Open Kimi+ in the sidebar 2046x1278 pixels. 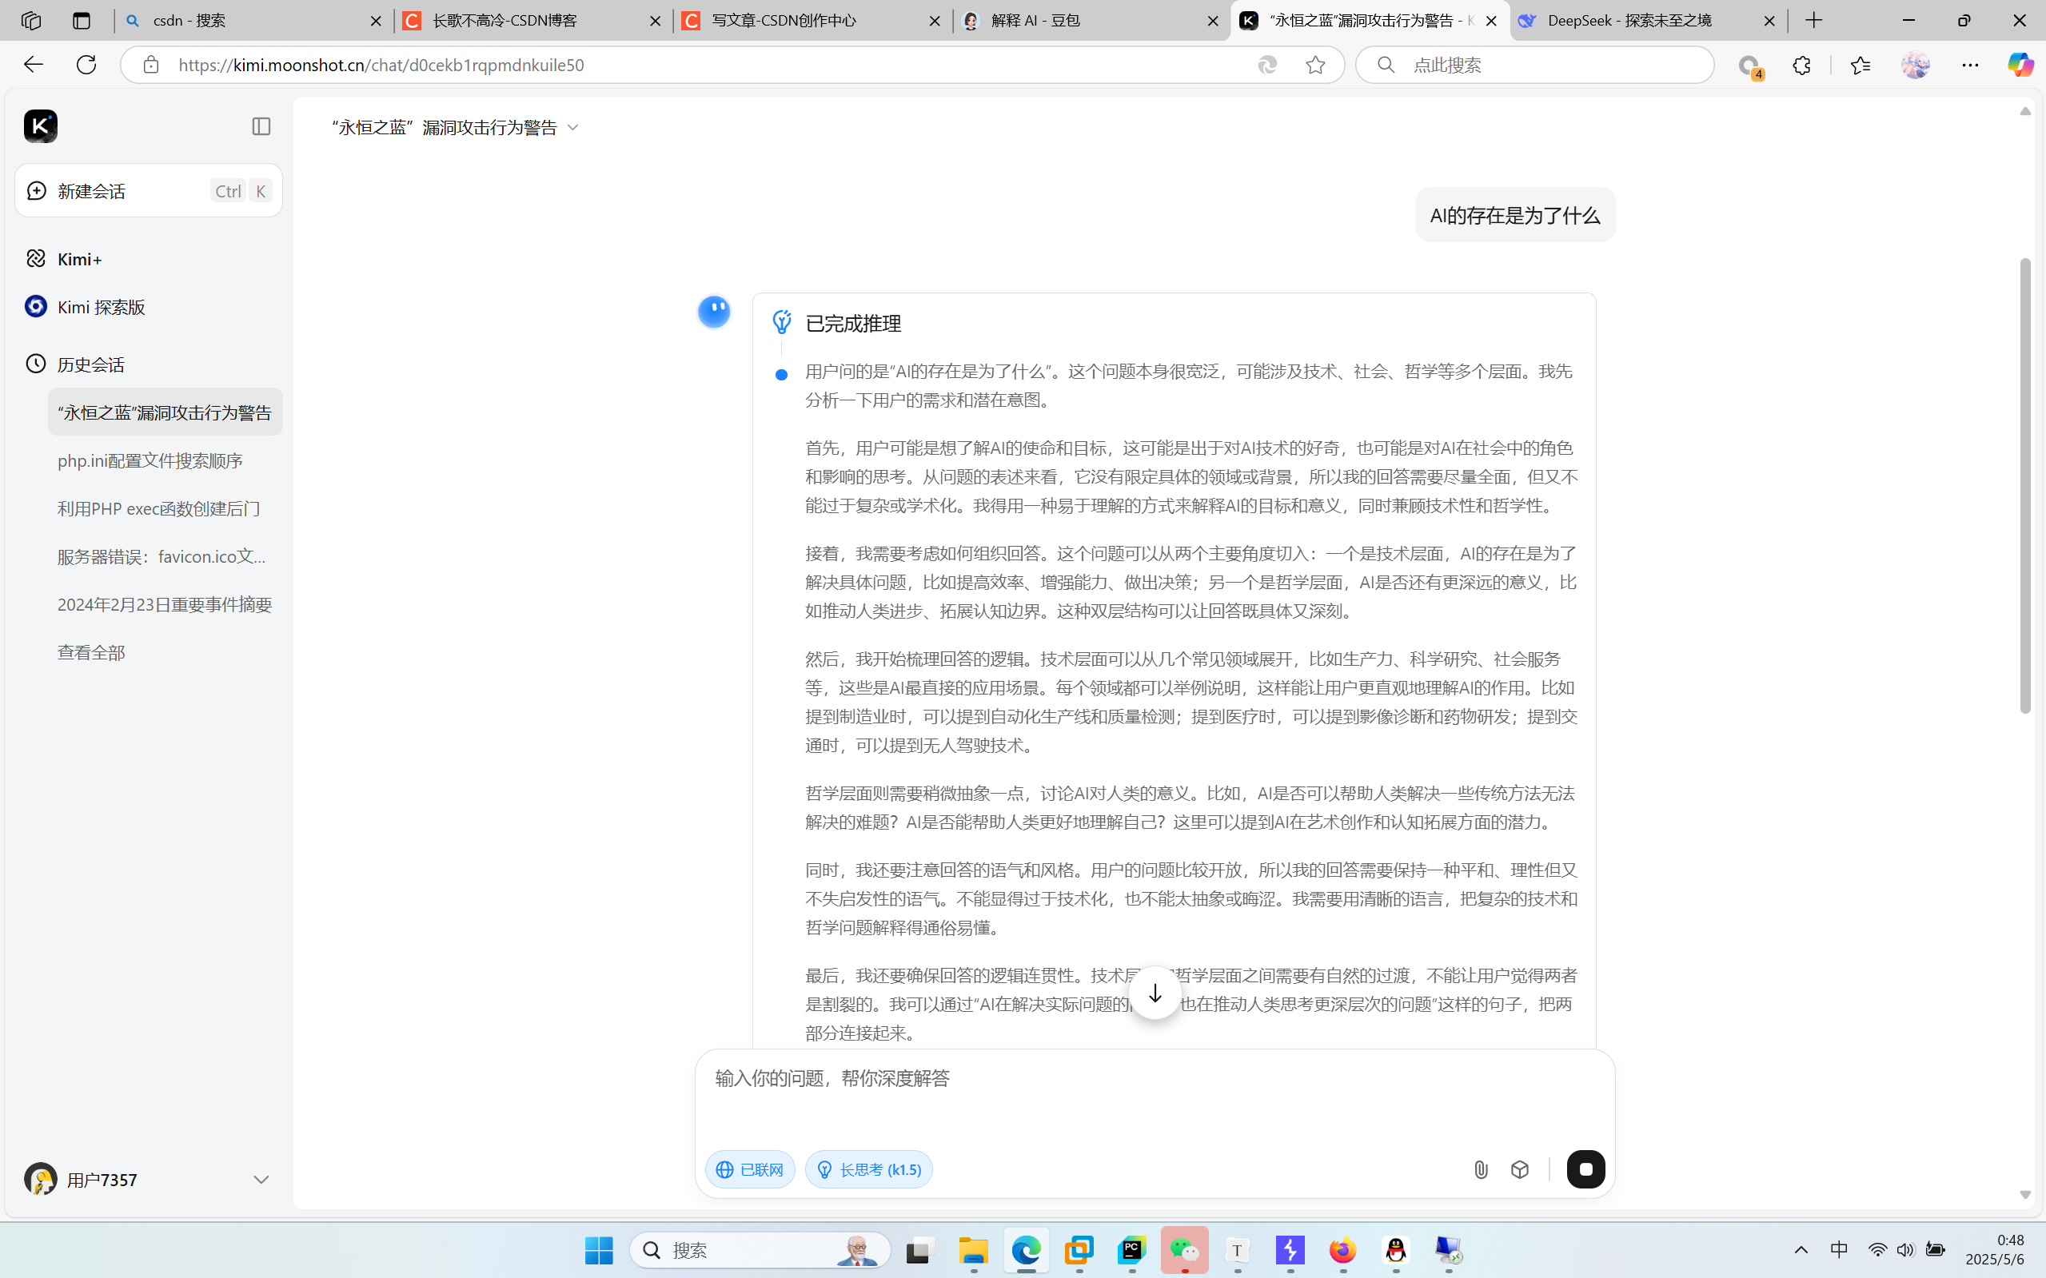79,259
